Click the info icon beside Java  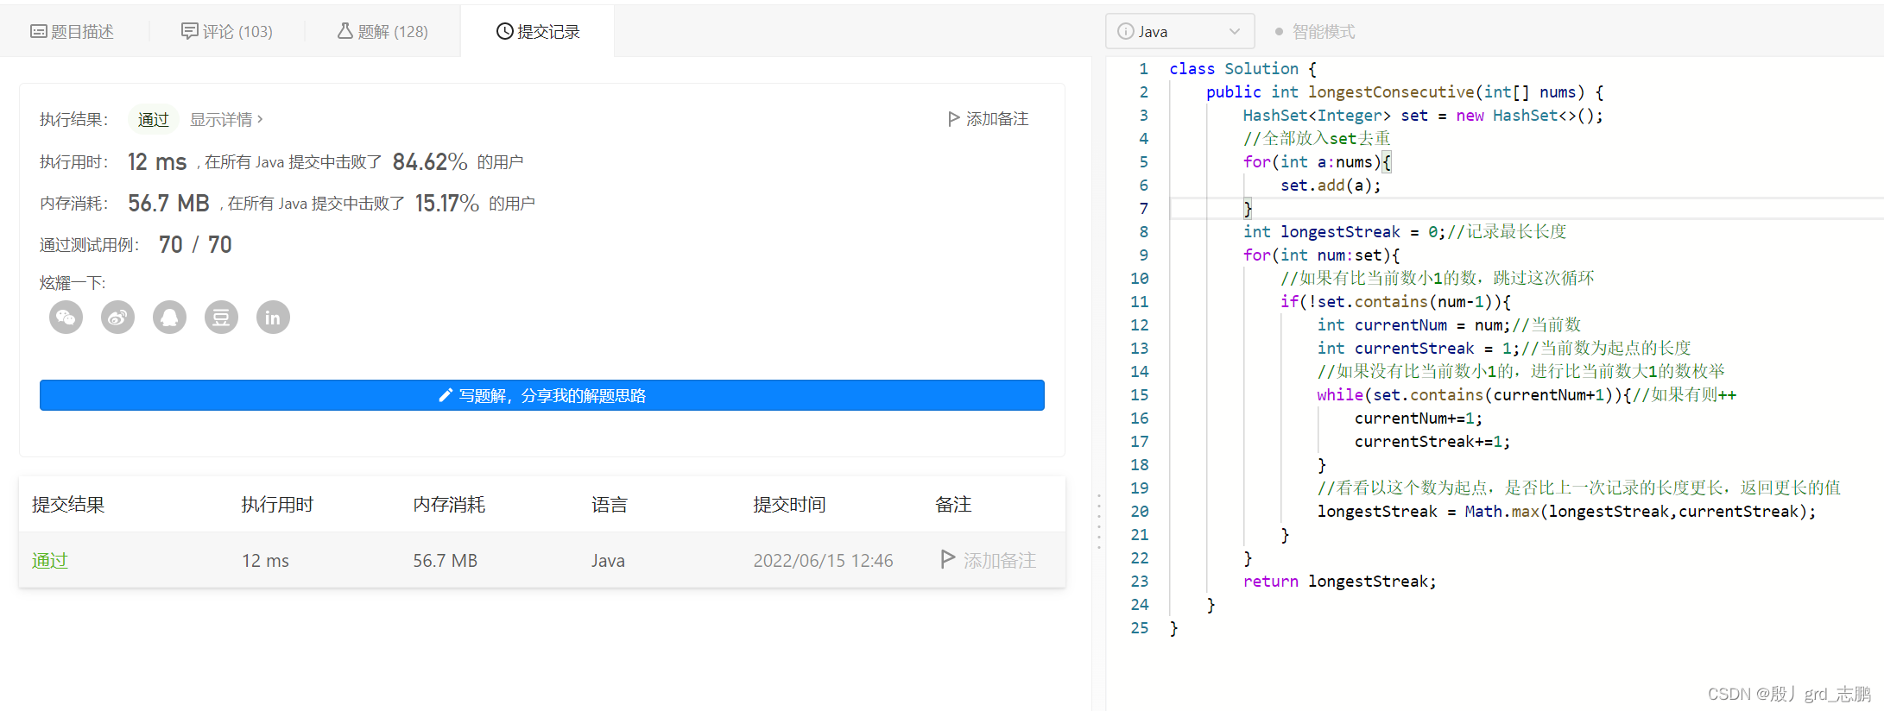(x=1125, y=31)
